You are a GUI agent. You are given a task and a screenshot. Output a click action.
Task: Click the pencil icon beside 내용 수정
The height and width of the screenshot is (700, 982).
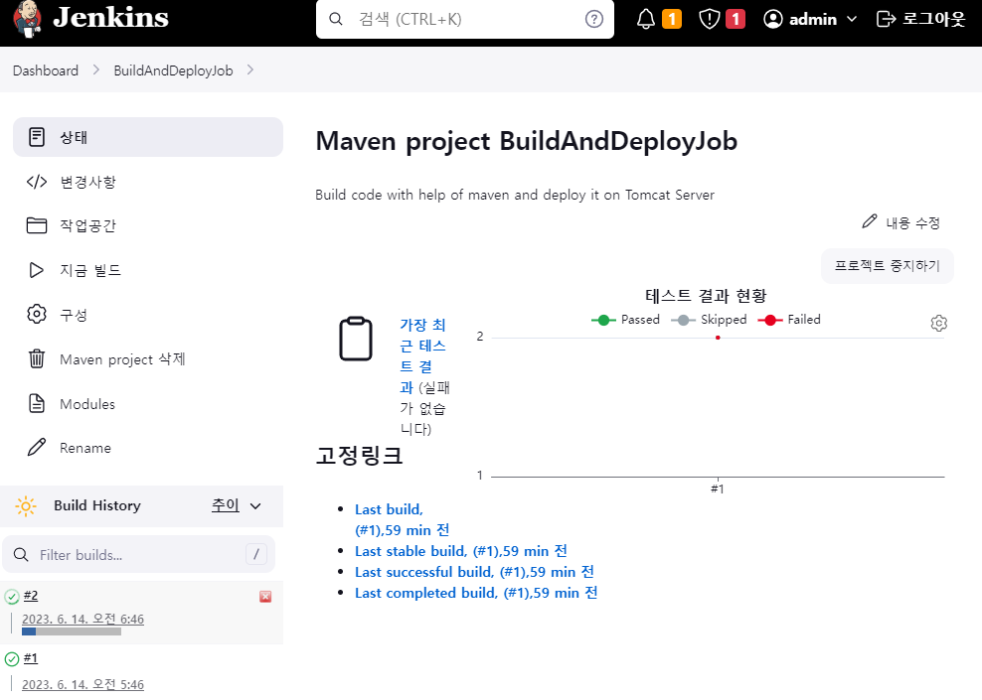coord(870,221)
